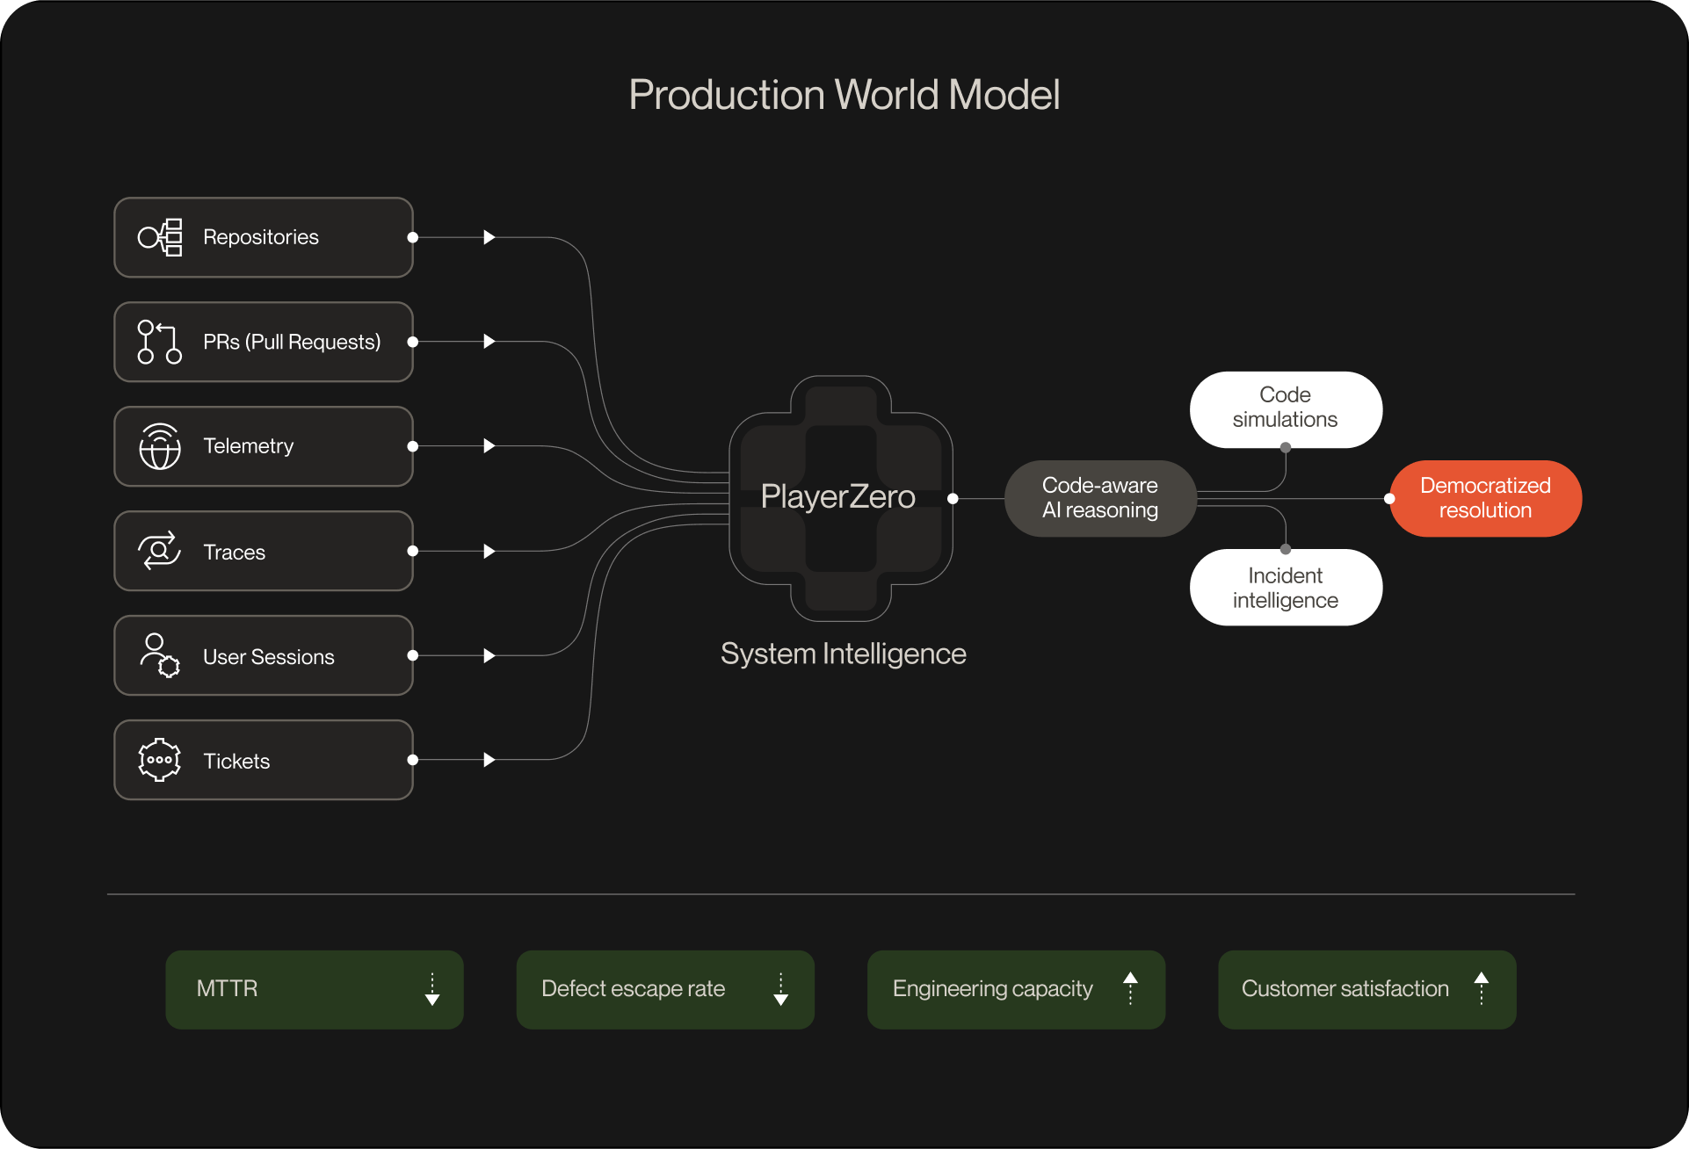
Task: Click the Telemetry label text
Action: pyautogui.click(x=249, y=446)
